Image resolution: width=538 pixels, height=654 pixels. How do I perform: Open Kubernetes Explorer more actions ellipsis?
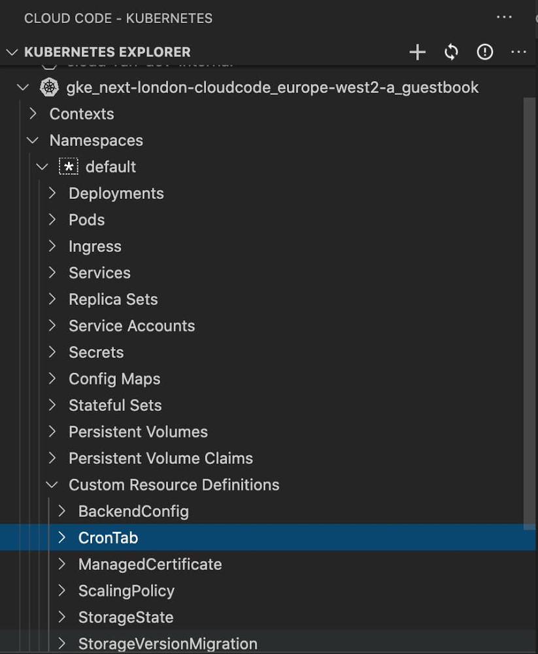(518, 52)
